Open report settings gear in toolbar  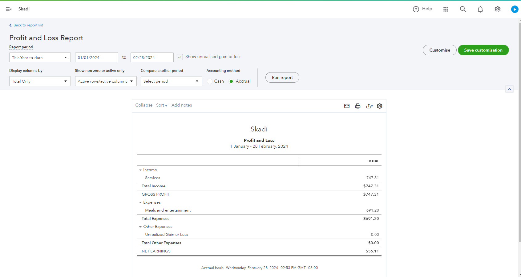click(x=380, y=106)
